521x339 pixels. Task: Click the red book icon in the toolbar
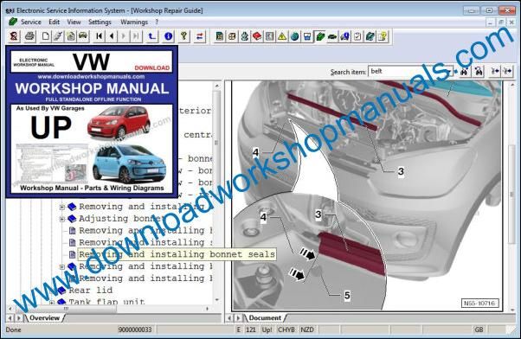click(257, 36)
